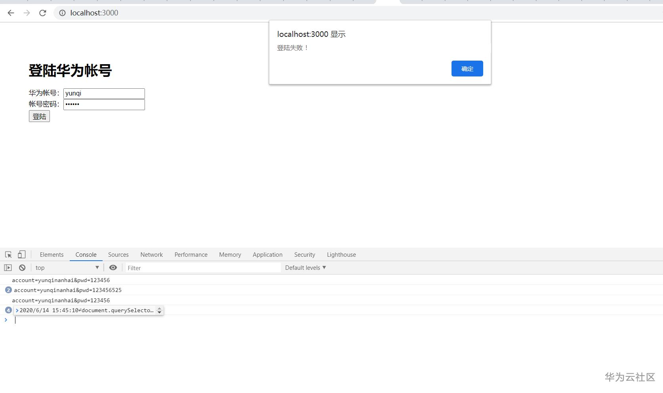Click the 登陆 login button
The width and height of the screenshot is (663, 393).
click(39, 116)
